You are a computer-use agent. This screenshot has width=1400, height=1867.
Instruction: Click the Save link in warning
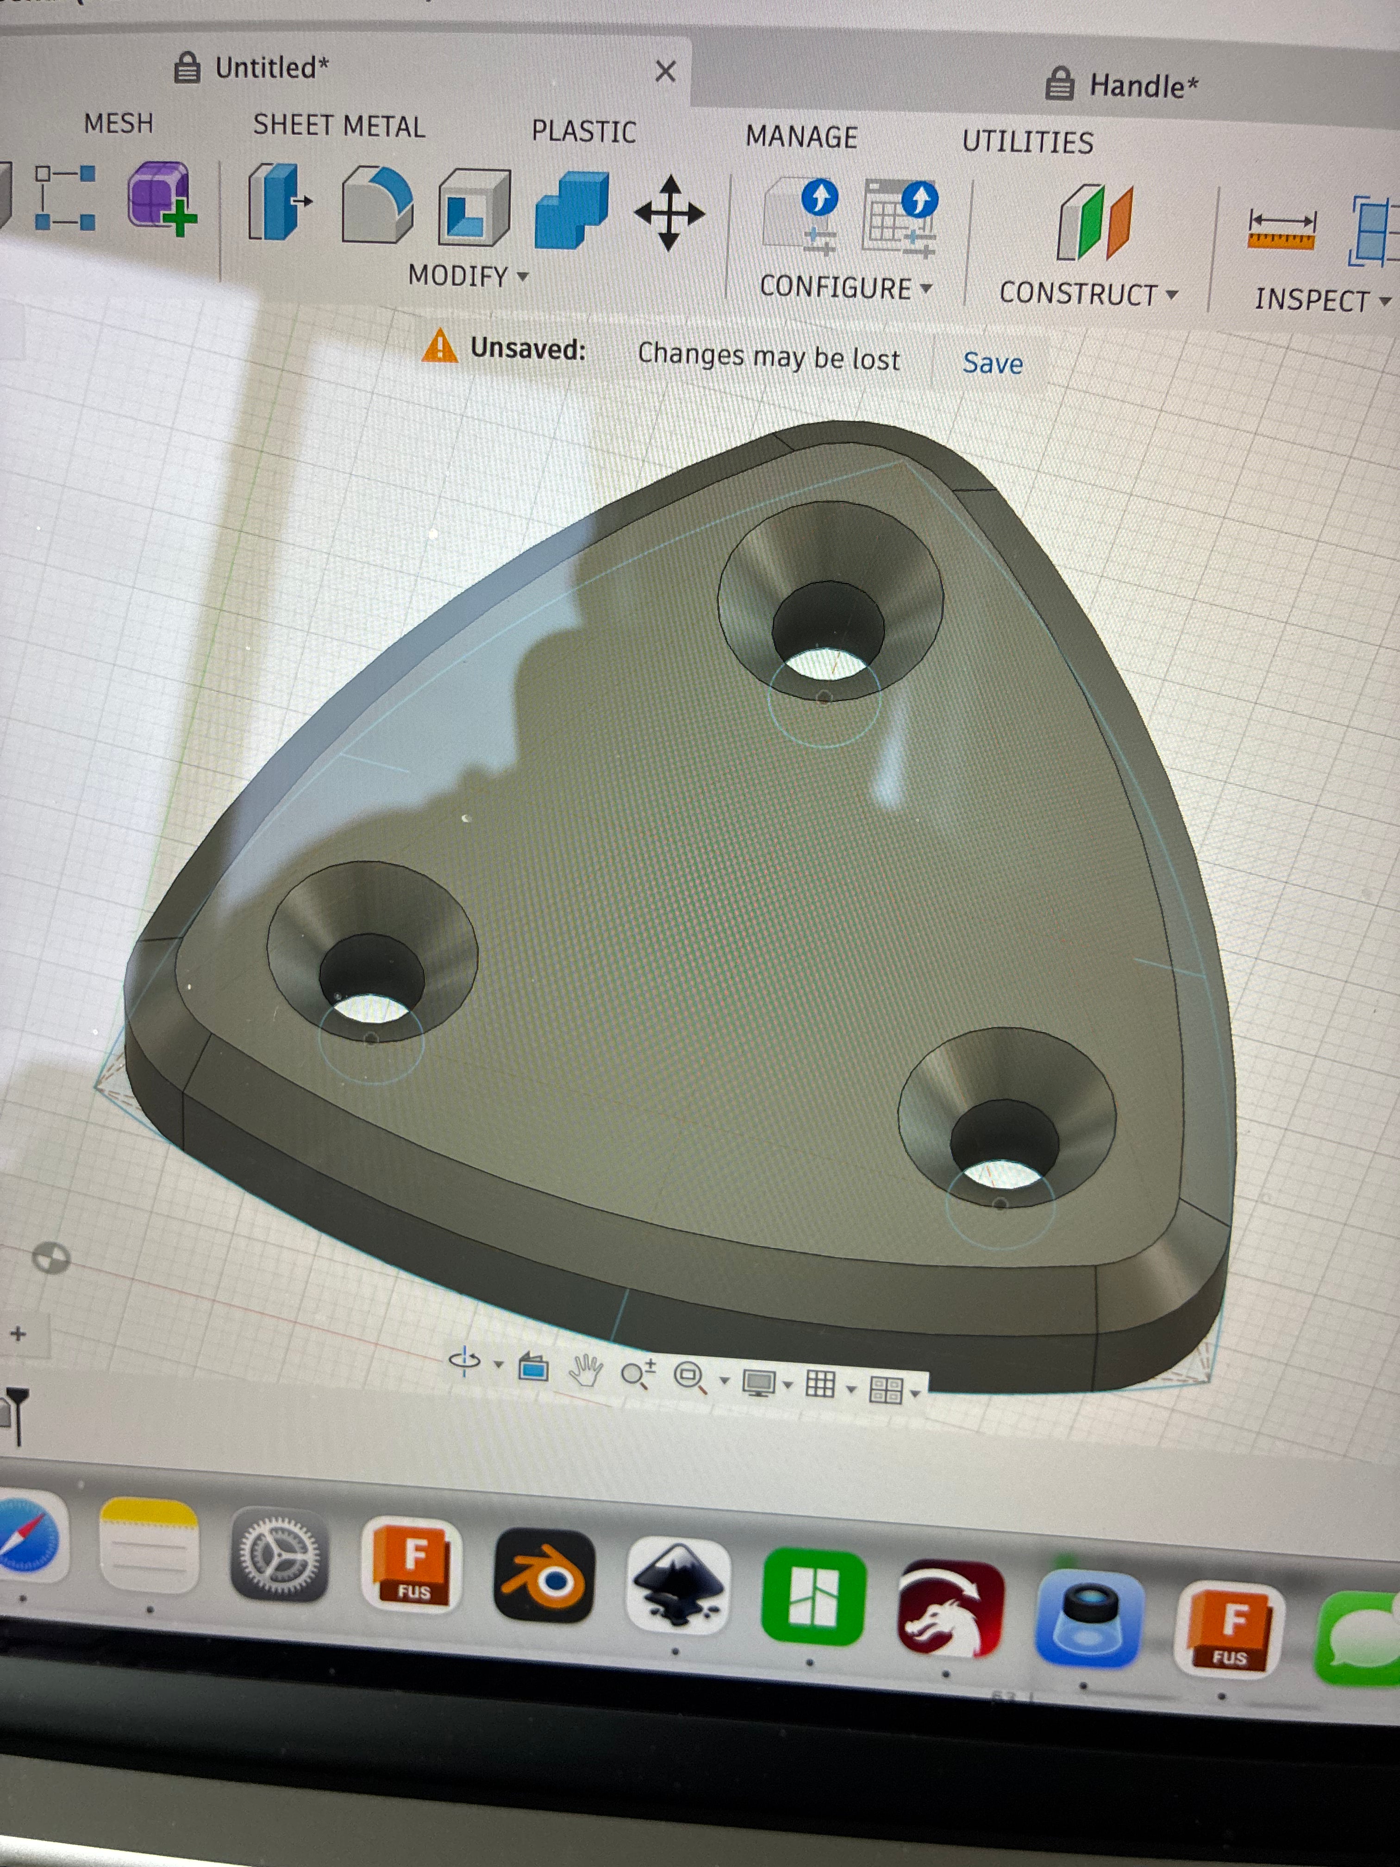tap(993, 363)
